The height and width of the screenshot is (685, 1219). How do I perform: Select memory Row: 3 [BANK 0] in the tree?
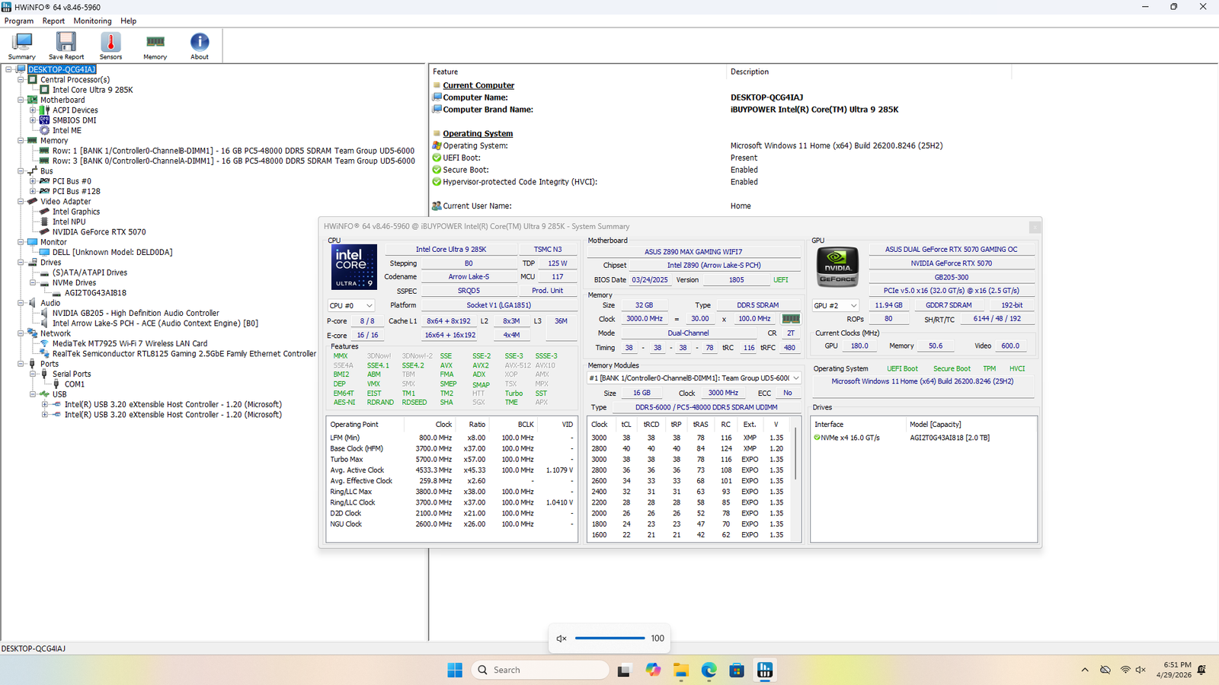233,161
